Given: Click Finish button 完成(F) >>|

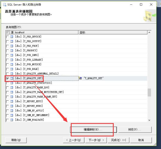Looking at the screenshot, I should point(118,140).
